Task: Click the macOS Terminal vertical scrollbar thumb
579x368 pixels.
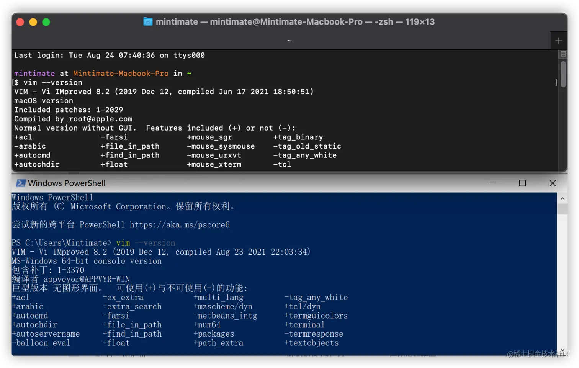Action: (x=563, y=74)
